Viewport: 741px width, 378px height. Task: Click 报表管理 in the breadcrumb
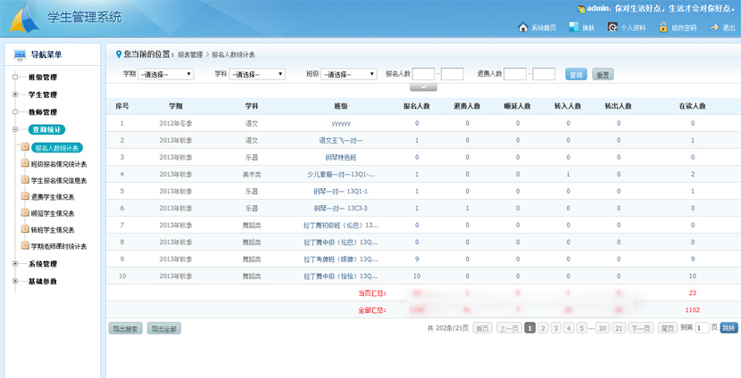tap(190, 54)
